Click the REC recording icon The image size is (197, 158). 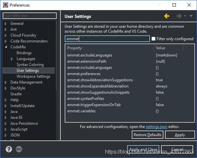pyautogui.click(x=19, y=149)
